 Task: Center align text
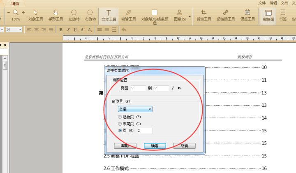click(36, 30)
